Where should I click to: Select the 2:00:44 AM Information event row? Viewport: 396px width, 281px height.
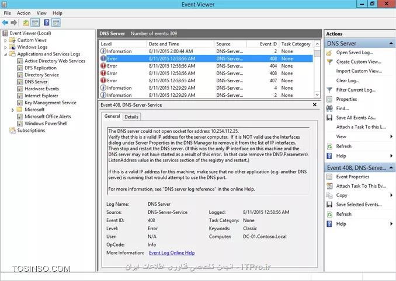tap(206, 51)
